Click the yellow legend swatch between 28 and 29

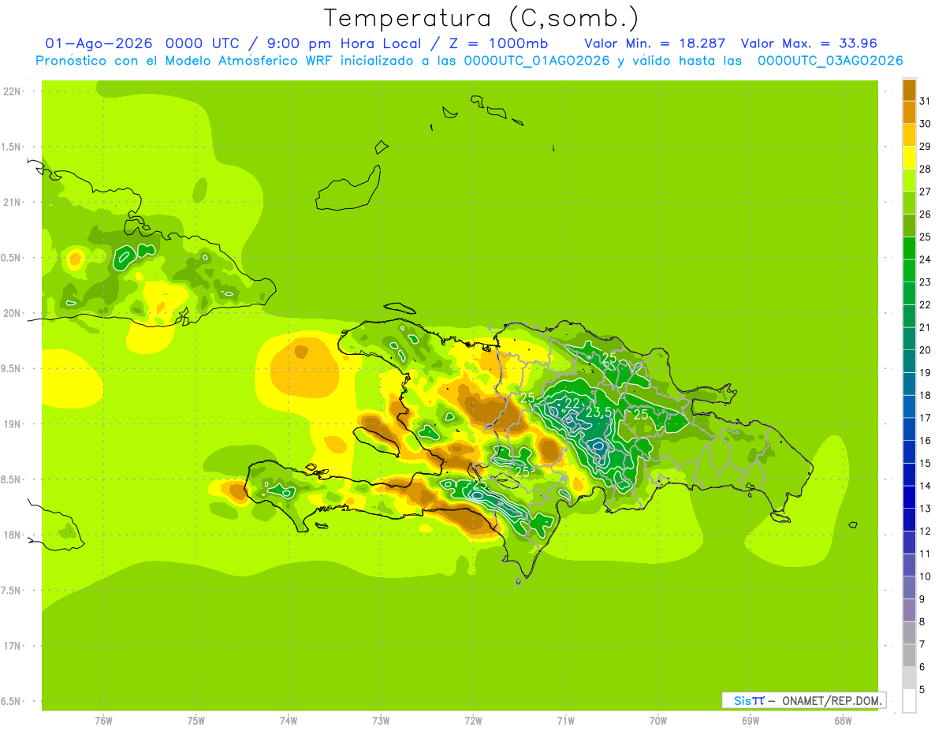tap(909, 158)
